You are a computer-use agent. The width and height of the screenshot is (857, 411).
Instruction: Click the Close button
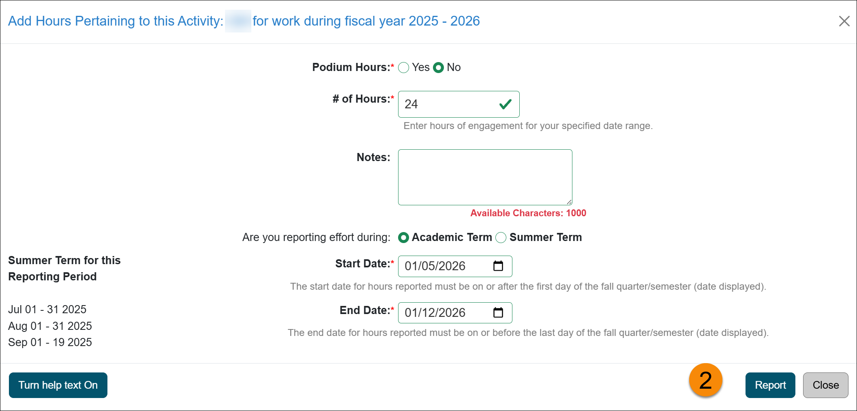[x=825, y=385]
